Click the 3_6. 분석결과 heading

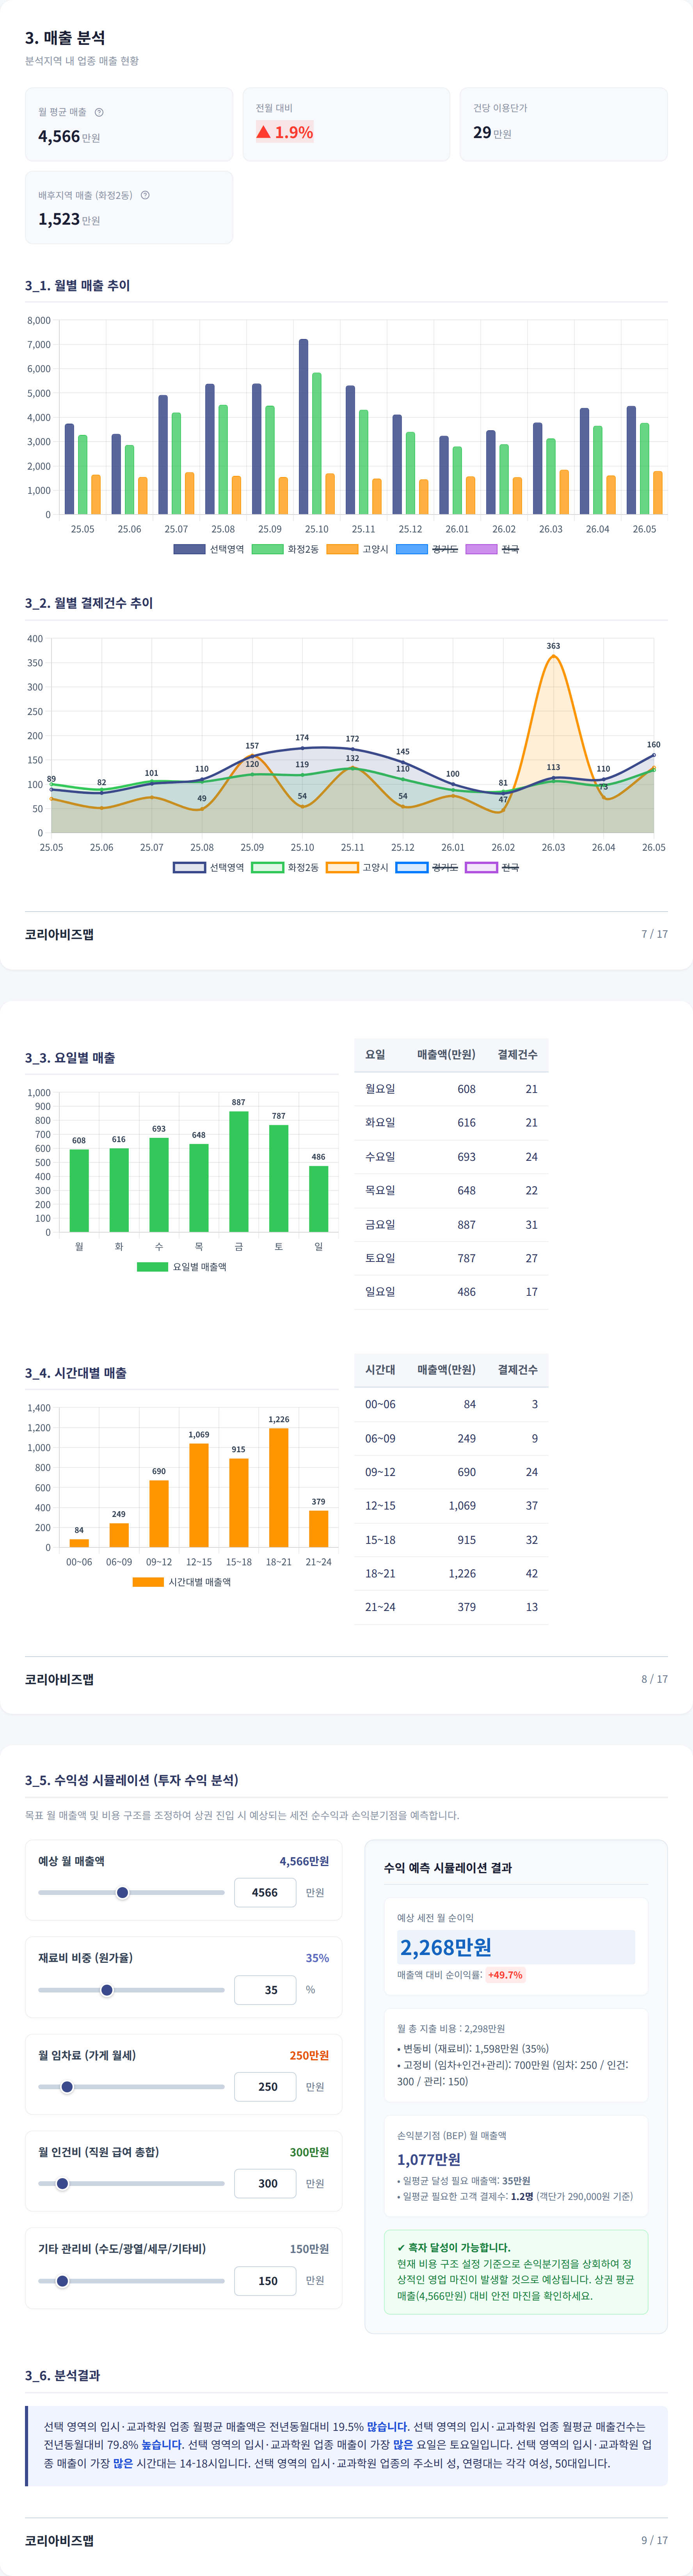point(62,2375)
